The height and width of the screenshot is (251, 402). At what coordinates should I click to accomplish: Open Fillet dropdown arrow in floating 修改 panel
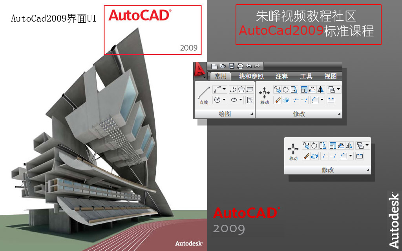click(351, 156)
